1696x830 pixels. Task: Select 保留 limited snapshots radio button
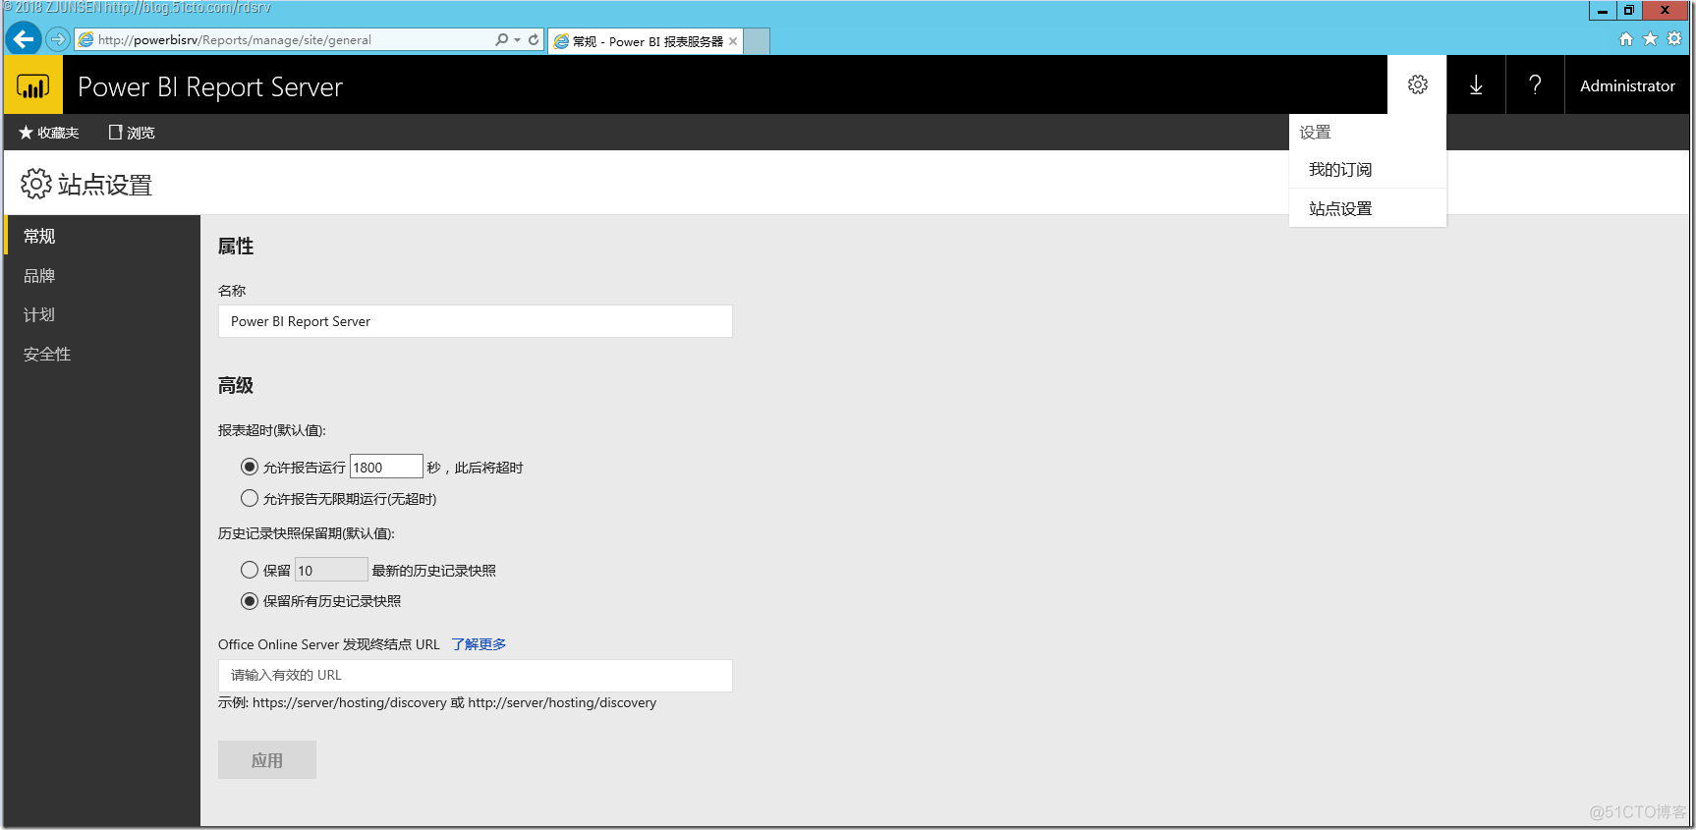[x=250, y=570]
